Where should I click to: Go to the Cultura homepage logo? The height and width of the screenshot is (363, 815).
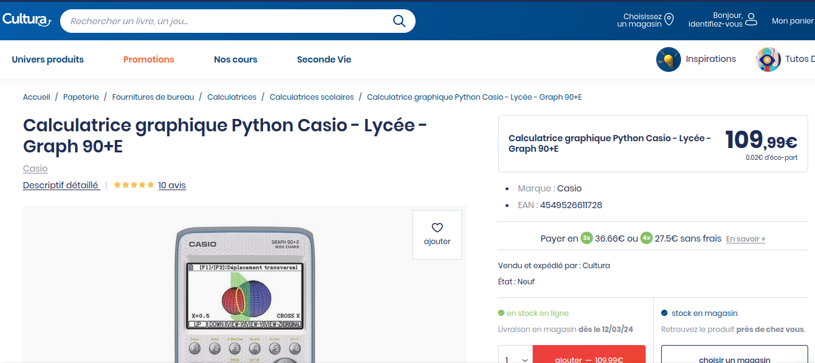click(27, 20)
